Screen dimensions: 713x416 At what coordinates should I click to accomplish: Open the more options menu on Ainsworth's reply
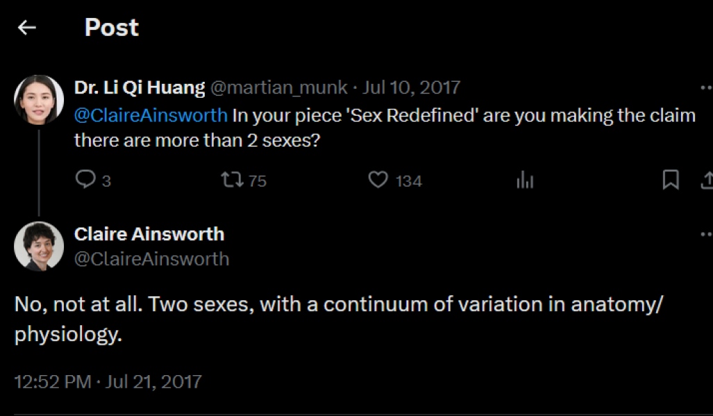click(707, 234)
